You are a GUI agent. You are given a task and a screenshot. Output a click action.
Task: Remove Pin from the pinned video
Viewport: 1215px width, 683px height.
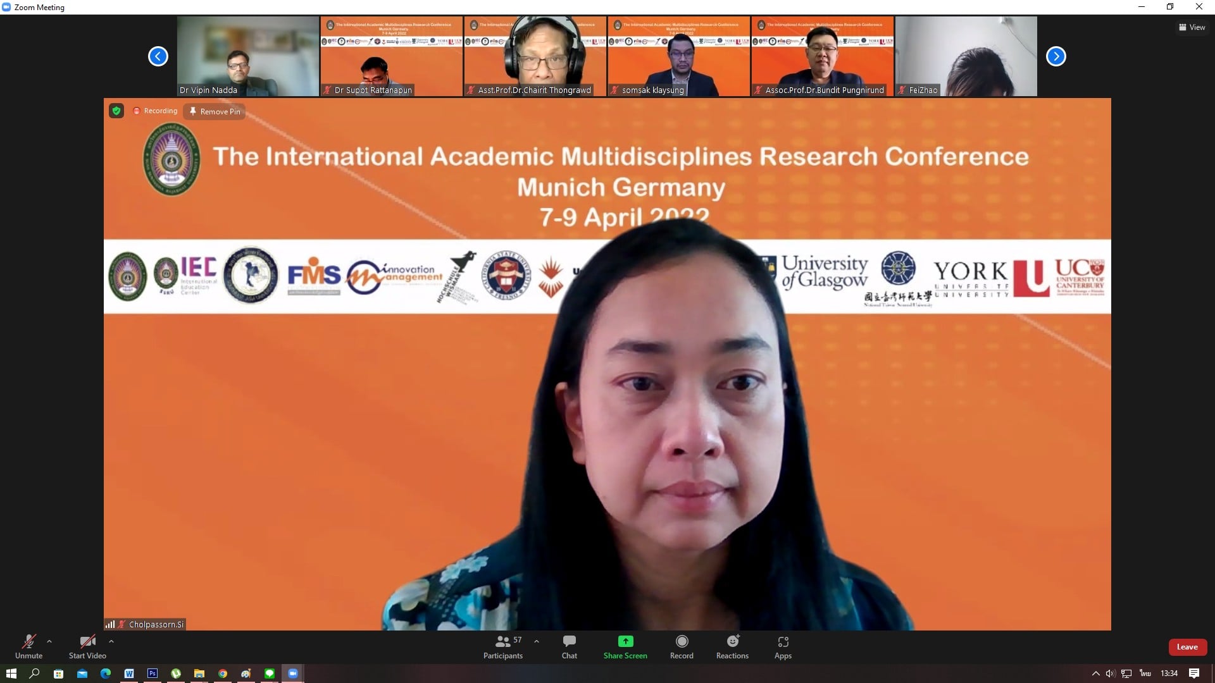[x=215, y=111]
